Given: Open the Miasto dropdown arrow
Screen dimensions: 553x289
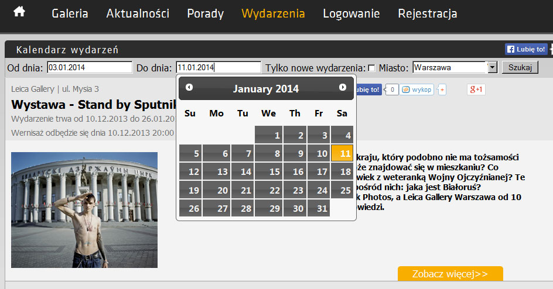Looking at the screenshot, I should 492,67.
